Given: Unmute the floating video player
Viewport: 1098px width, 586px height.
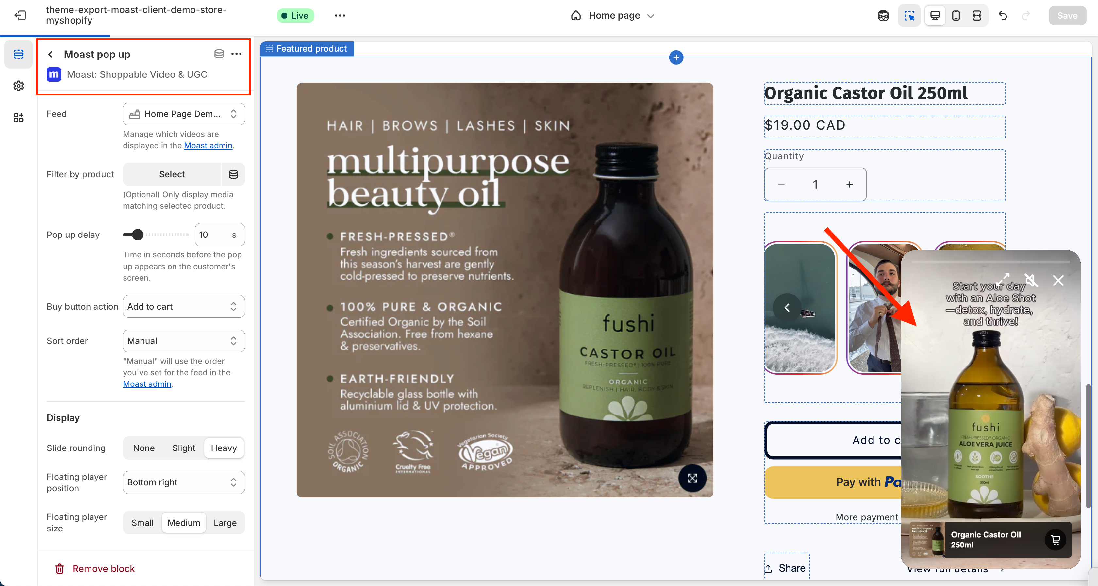Looking at the screenshot, I should coord(1031,280).
